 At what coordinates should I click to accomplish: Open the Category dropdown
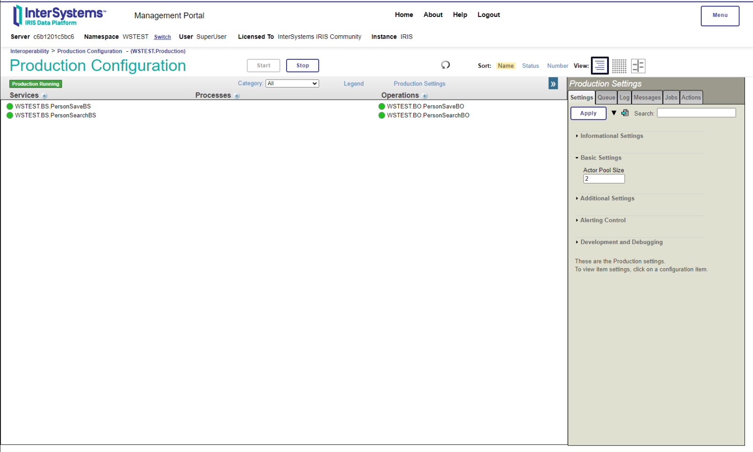point(292,83)
